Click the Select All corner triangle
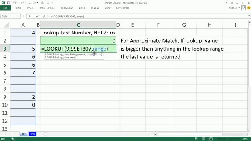 coord(6,25)
